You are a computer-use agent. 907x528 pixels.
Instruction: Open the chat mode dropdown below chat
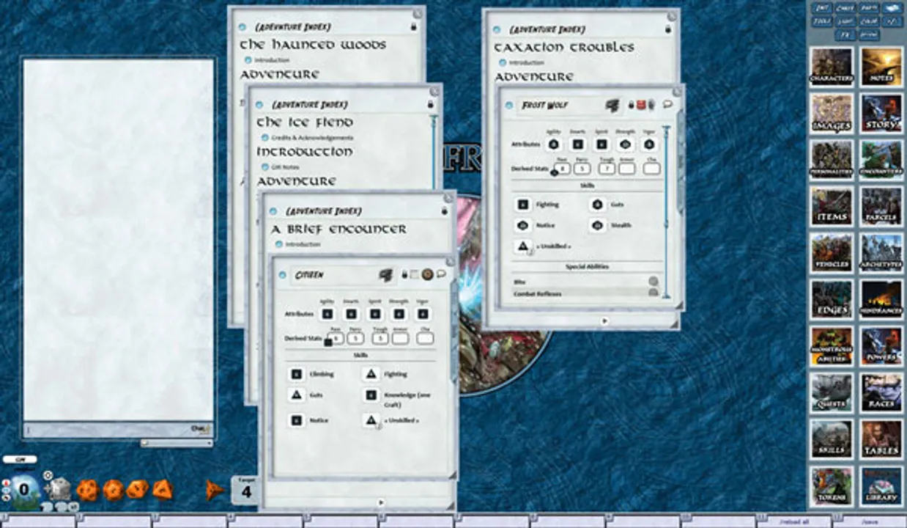[x=177, y=443]
